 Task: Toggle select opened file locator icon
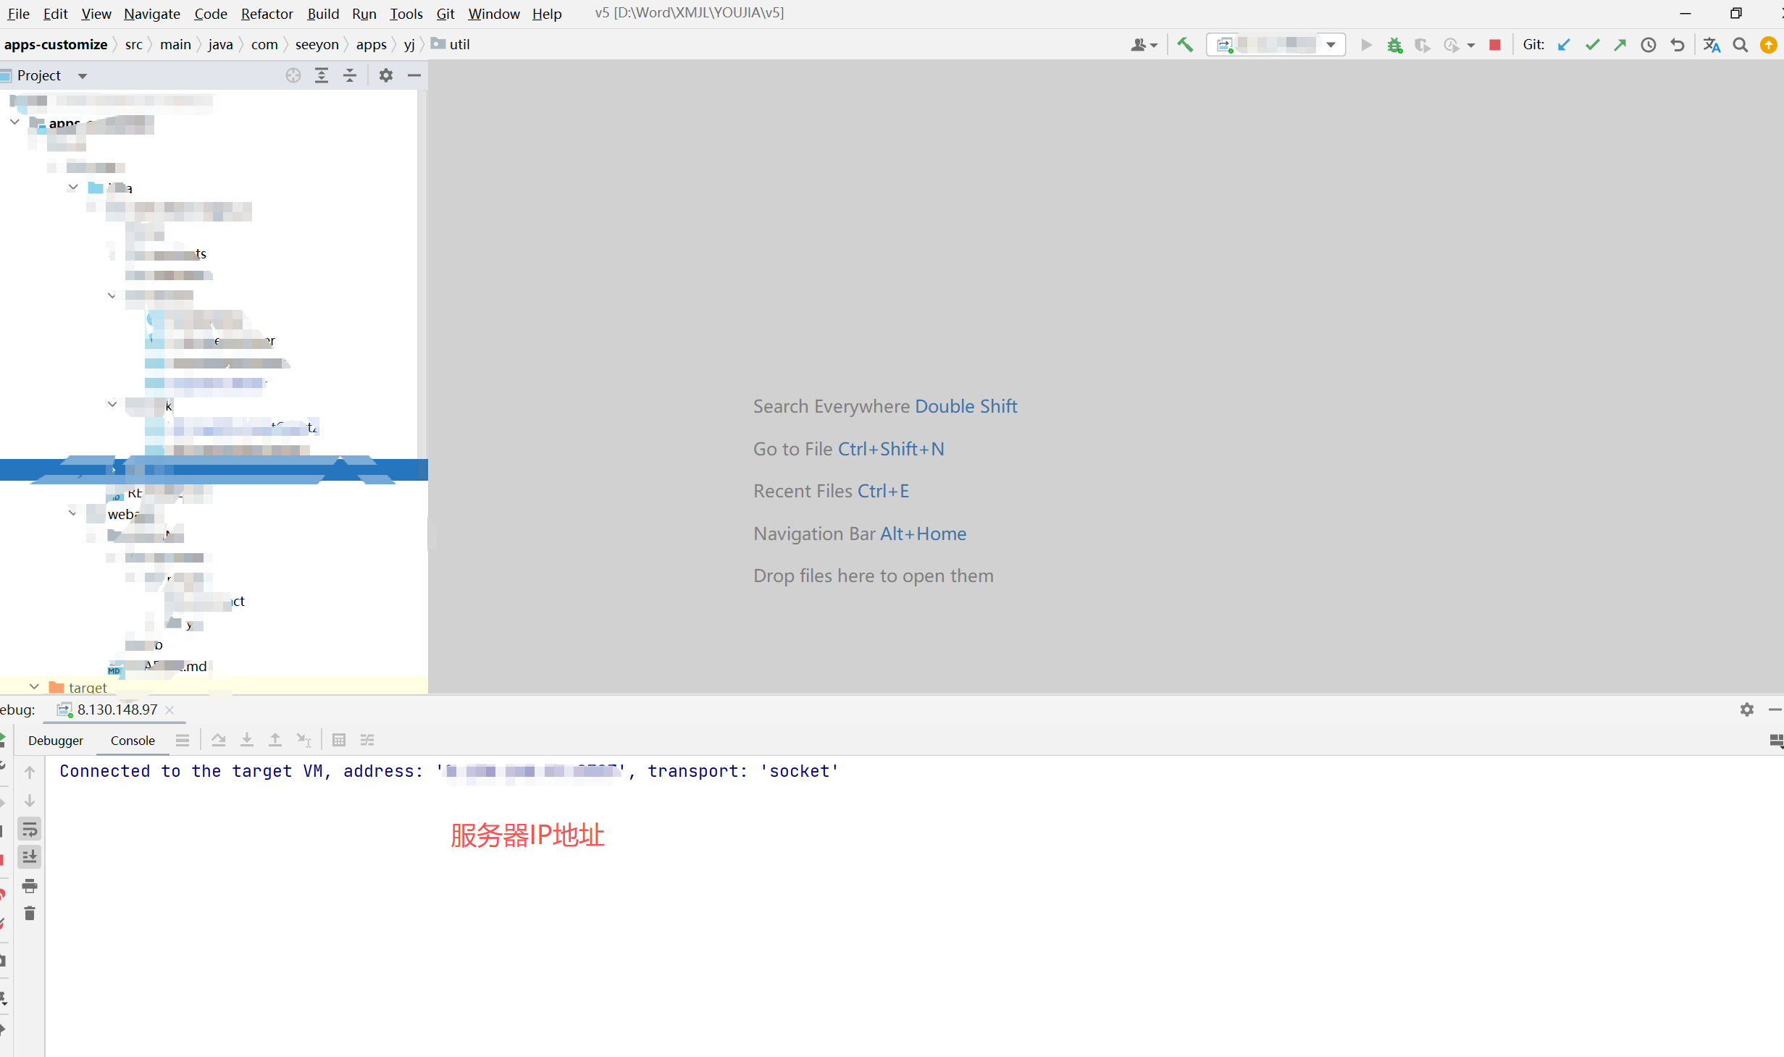[293, 75]
